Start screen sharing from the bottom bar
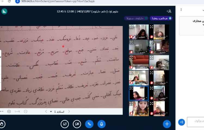The width and height of the screenshot is (204, 130). [x=65, y=124]
